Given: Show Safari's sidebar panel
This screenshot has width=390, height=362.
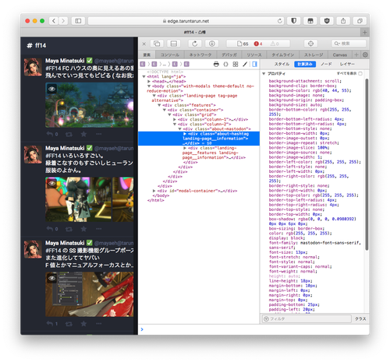Looking at the screenshot, I should (x=78, y=21).
